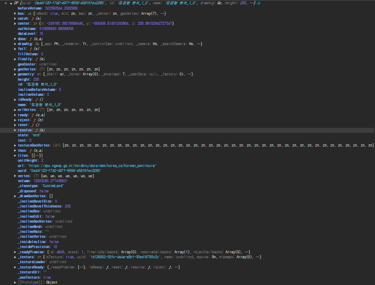Screen dimensions: 375x285
Task: Expand the geometry property
Action: (x=15, y=74)
